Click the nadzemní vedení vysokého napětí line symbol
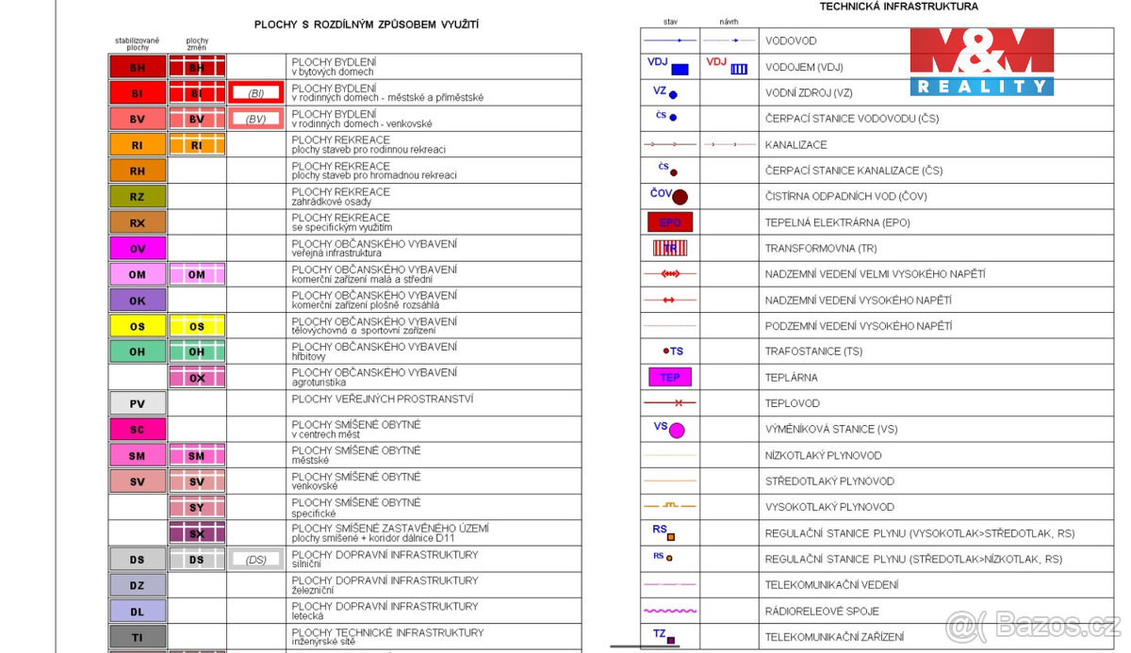Screen dimensions: 1131x653 [670, 300]
